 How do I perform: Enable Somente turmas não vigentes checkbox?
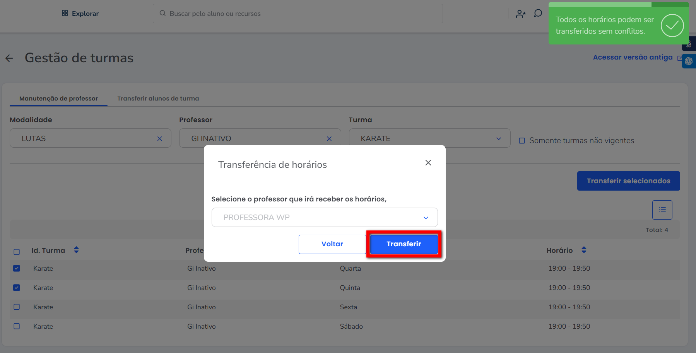pos(522,141)
